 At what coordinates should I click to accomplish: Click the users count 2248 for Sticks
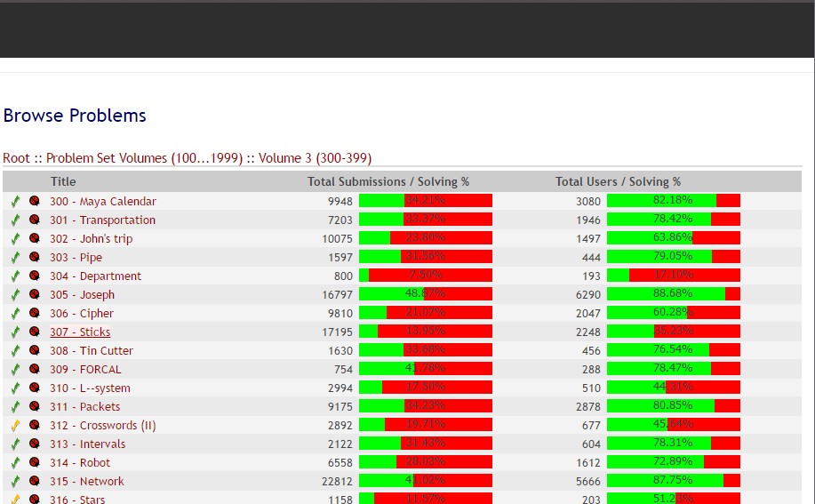(x=588, y=332)
